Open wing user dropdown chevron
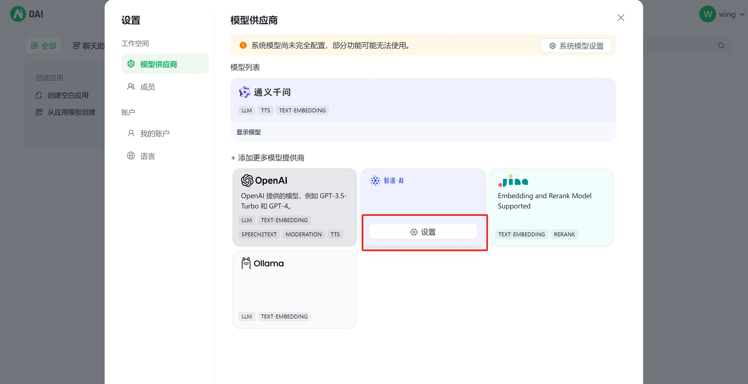748x384 pixels. (x=742, y=14)
